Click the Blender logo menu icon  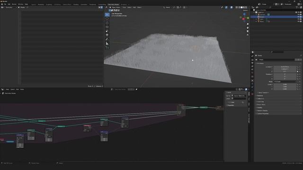(2, 4)
